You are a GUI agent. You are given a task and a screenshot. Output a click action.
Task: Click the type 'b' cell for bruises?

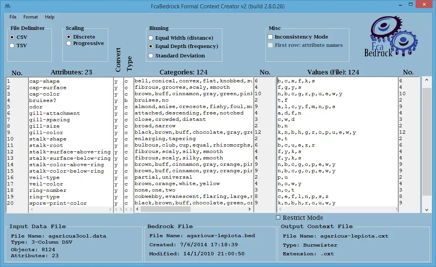(126, 100)
